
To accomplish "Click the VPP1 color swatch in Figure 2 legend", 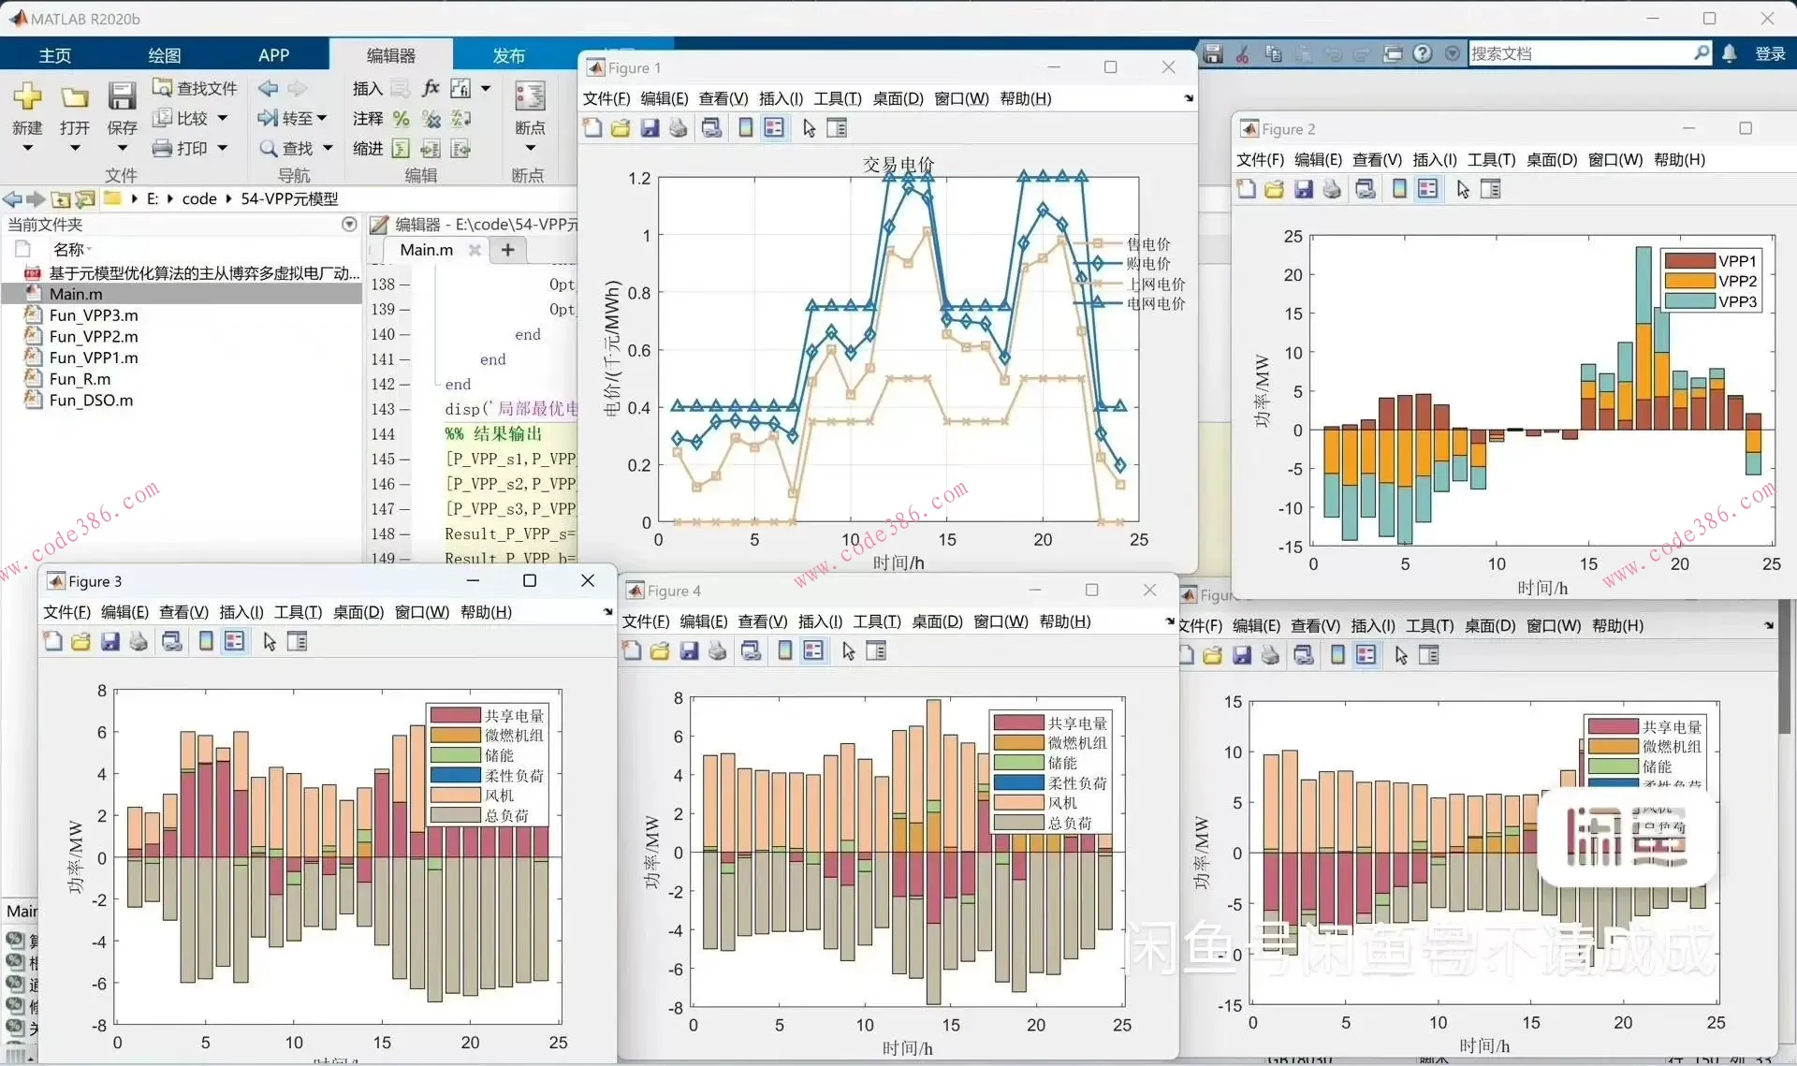I will pos(1688,261).
